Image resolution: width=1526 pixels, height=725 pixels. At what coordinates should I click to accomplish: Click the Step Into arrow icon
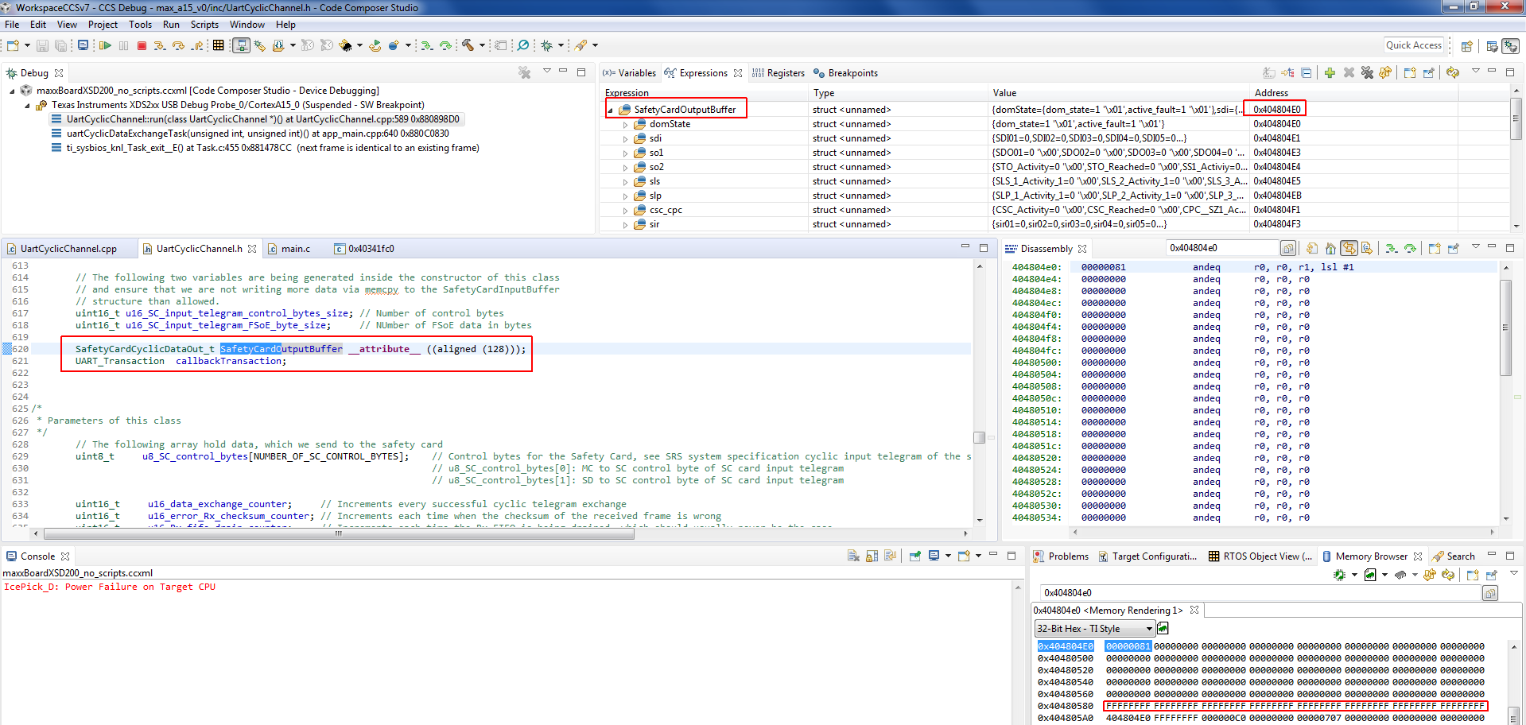point(160,46)
